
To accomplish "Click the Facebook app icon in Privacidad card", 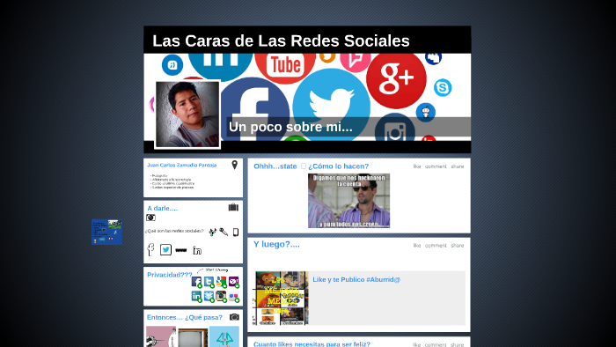I will 196,282.
